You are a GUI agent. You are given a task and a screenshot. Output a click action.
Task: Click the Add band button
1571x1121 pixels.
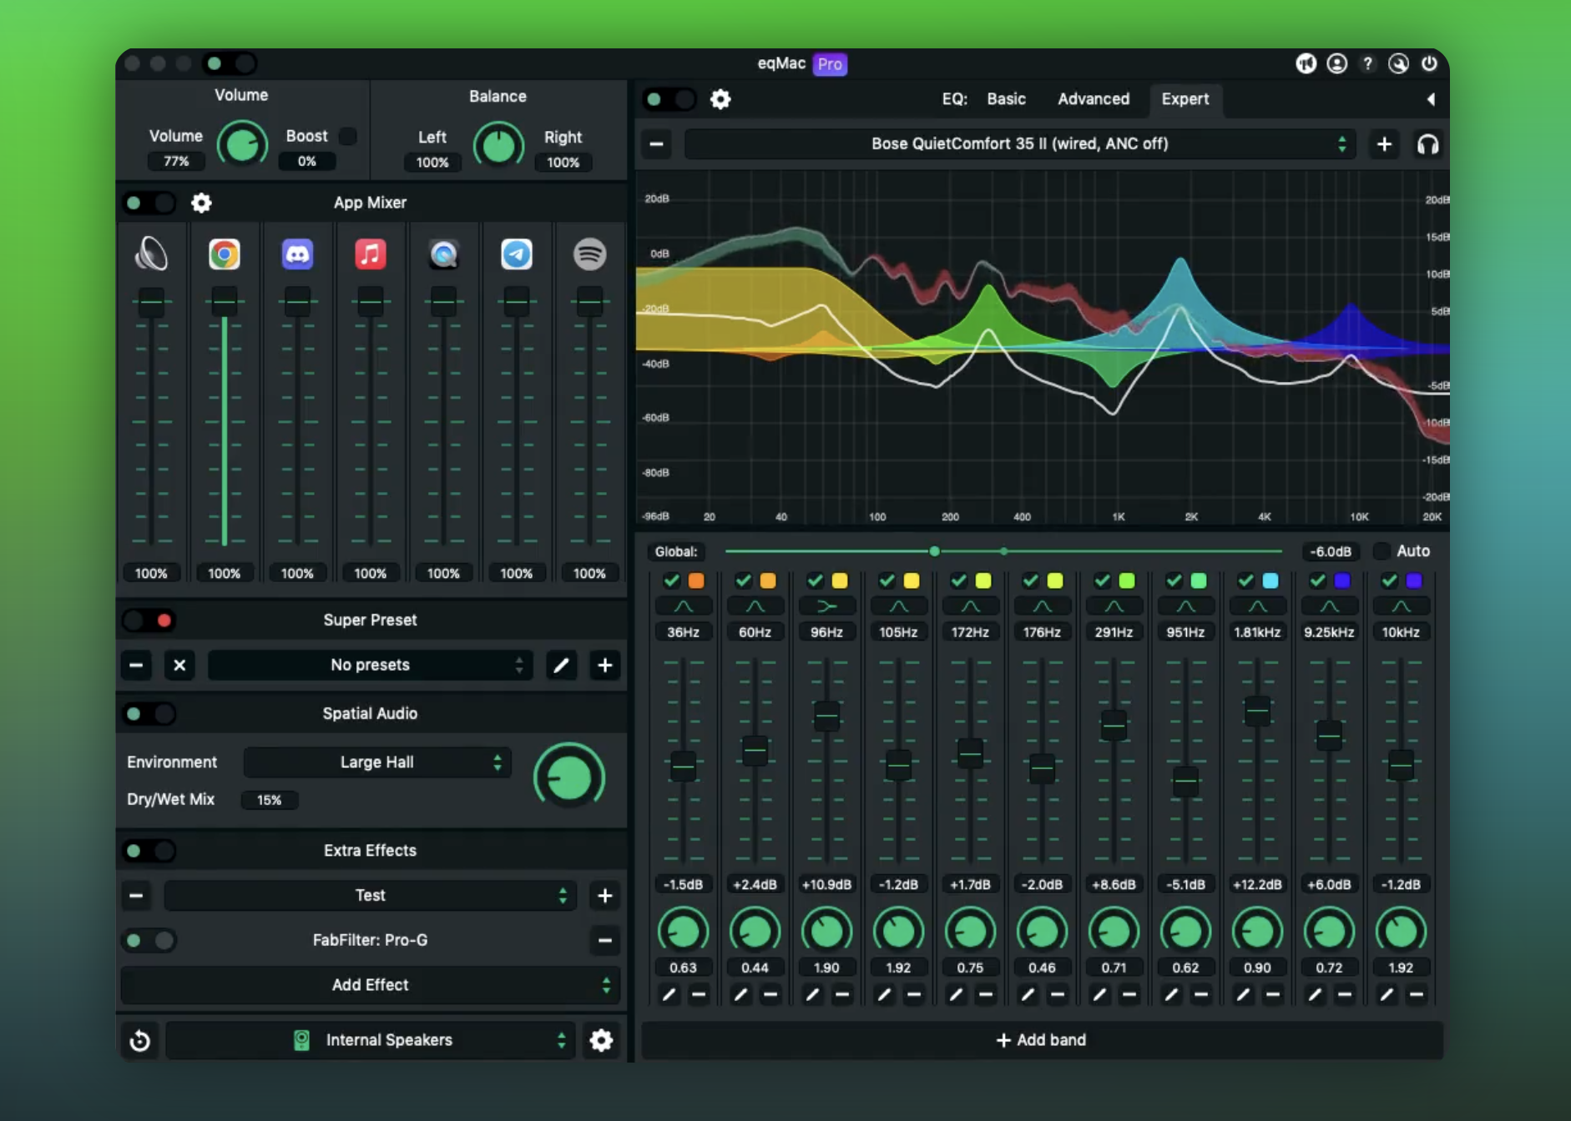[x=1042, y=1040]
